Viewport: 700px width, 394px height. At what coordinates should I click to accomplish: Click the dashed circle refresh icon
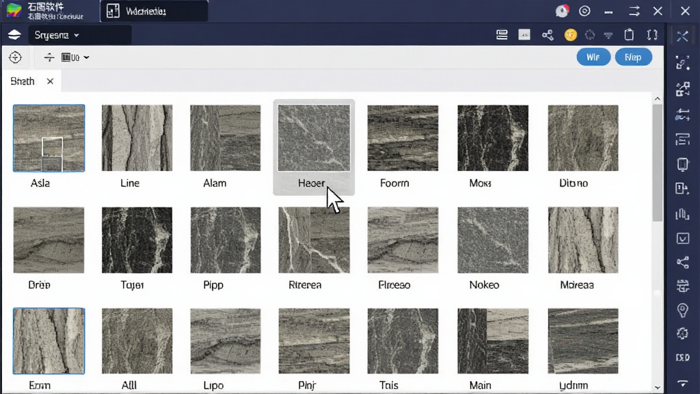[x=590, y=35]
